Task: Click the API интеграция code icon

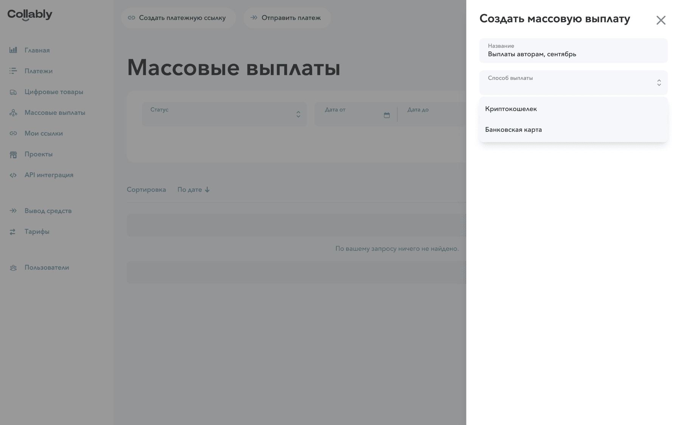Action: click(13, 175)
